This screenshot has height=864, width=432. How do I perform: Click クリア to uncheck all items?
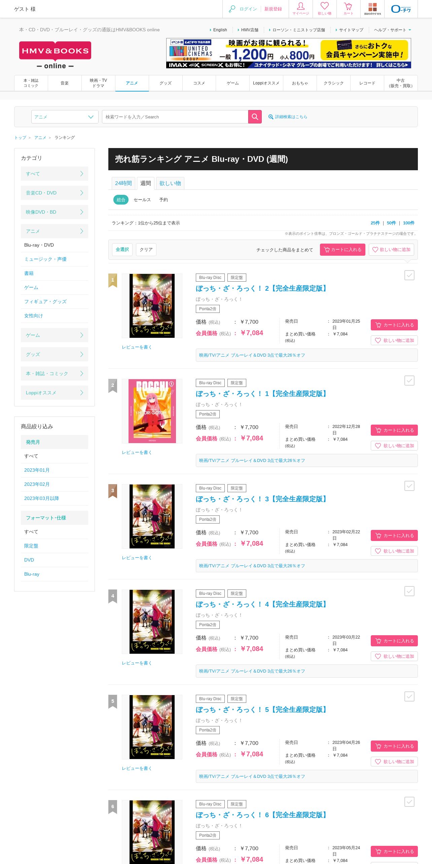pyautogui.click(x=146, y=250)
